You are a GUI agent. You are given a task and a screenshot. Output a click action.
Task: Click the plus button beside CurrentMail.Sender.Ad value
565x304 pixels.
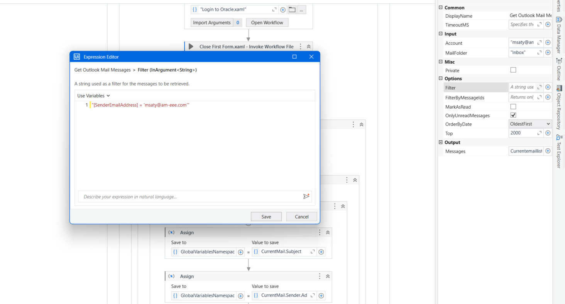[x=321, y=296]
